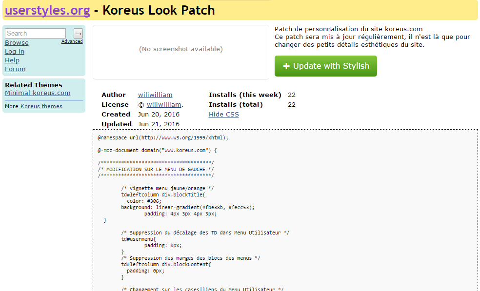Open the userstyles.org home link
Screen dimensions: 480x291
pyautogui.click(x=47, y=10)
